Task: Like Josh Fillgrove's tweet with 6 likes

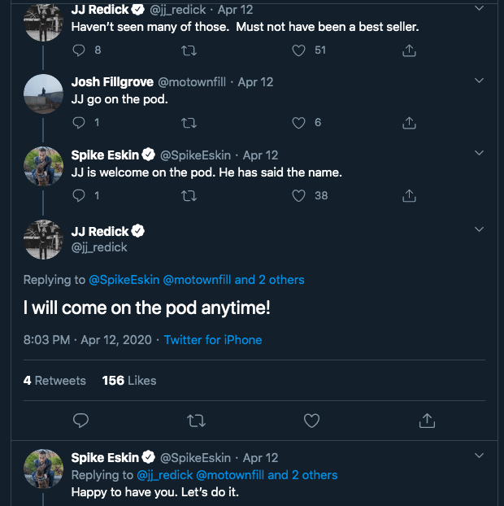Action: (299, 123)
